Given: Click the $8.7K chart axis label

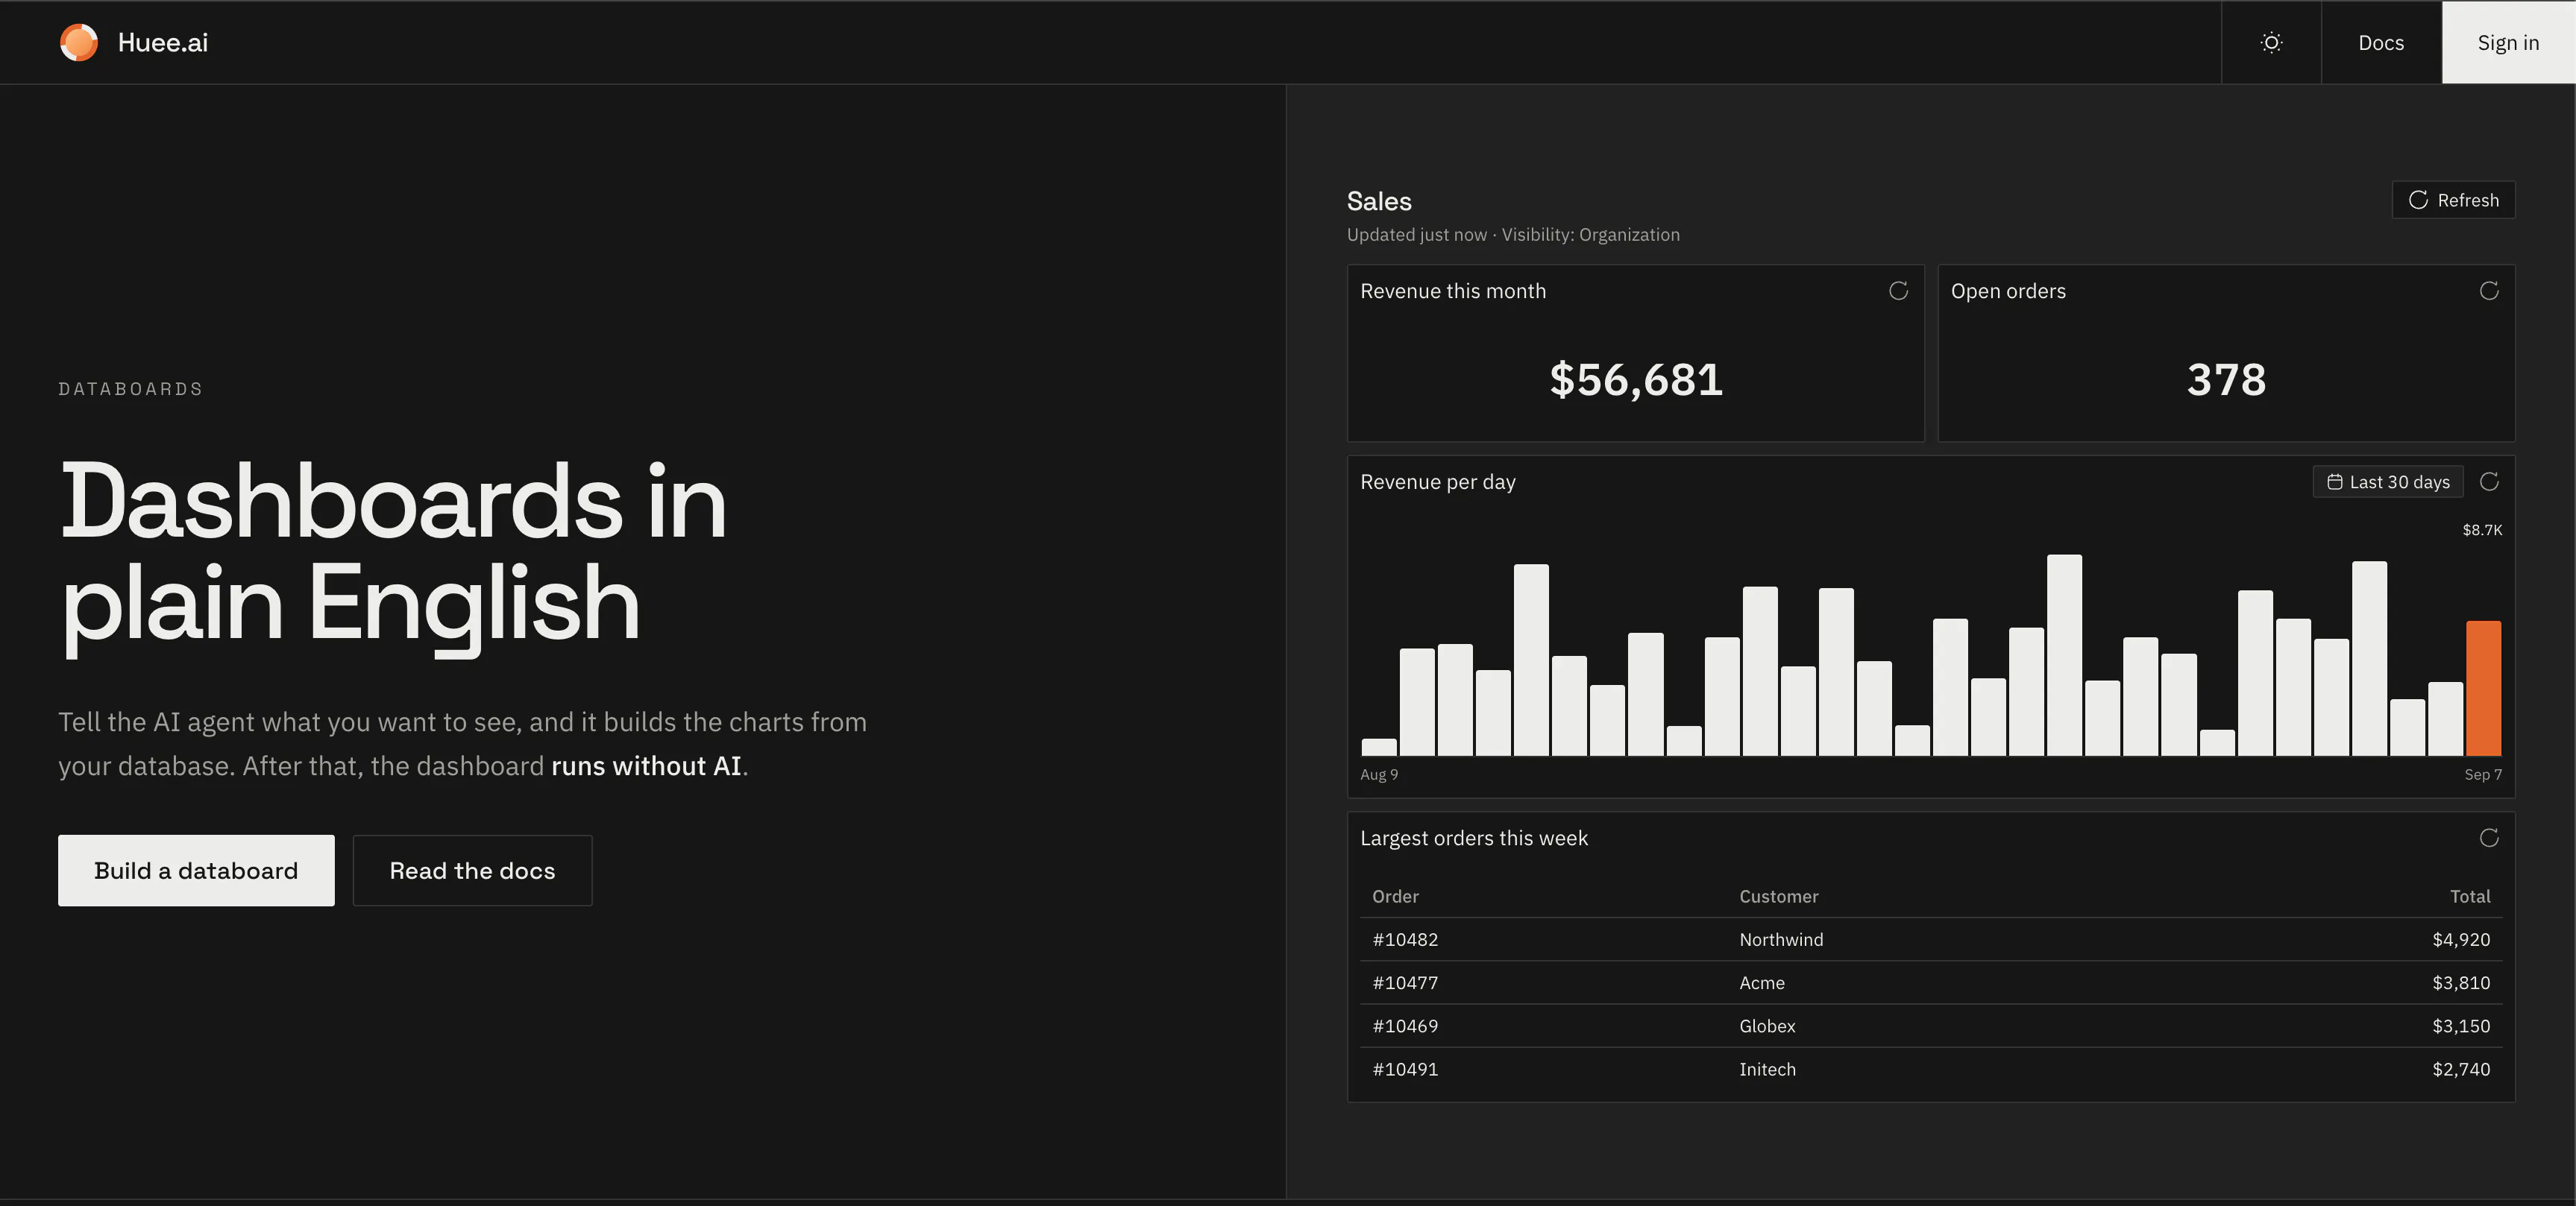Looking at the screenshot, I should 2482,529.
